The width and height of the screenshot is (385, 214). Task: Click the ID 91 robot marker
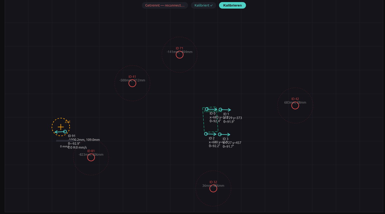coord(65,132)
